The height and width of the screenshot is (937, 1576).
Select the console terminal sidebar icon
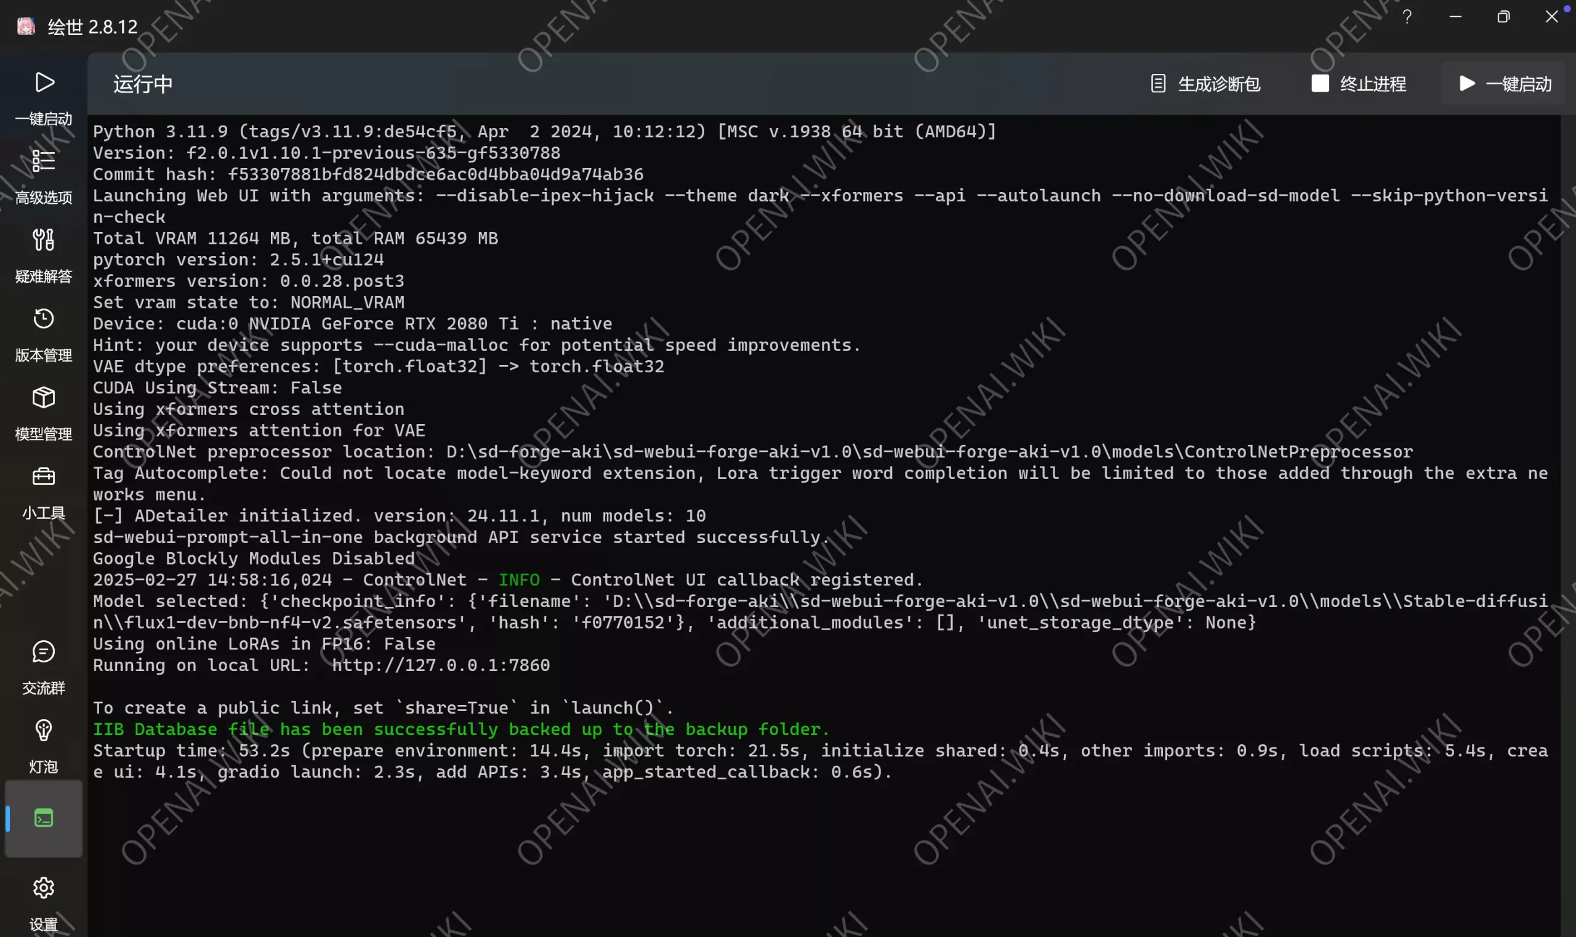(x=44, y=818)
